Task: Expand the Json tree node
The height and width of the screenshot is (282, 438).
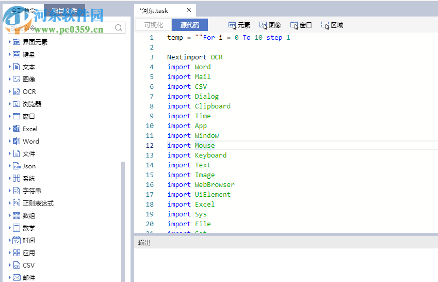Action: 9,166
